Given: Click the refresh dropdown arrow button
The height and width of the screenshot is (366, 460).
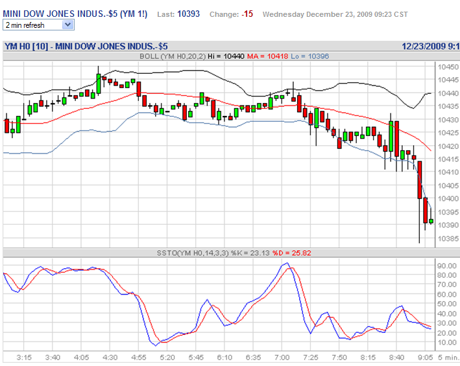Looking at the screenshot, I should 67,25.
